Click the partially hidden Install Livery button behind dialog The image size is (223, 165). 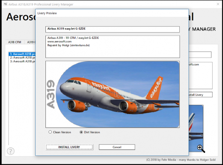(x=201, y=95)
